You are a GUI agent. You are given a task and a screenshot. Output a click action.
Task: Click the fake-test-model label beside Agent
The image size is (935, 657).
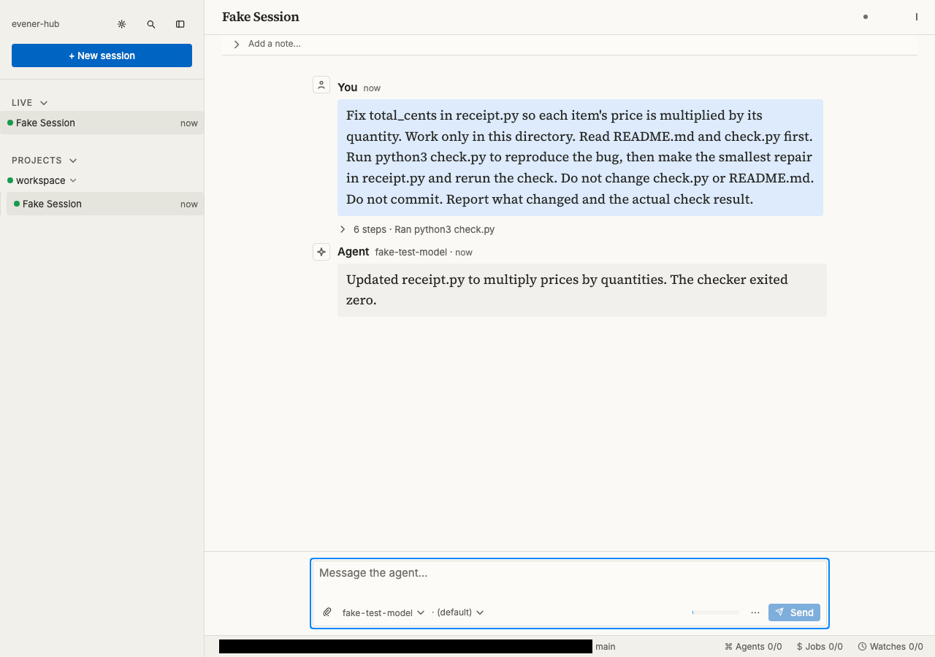411,252
